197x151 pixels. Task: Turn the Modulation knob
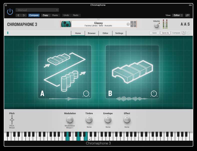tap(70, 120)
